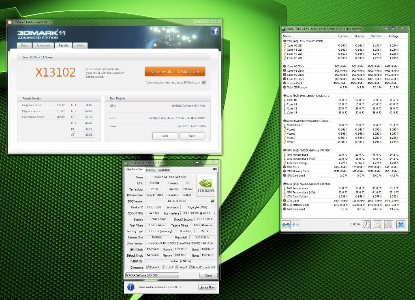Toggle Automatically view results at 3DMark.com checkbox

tap(204, 83)
